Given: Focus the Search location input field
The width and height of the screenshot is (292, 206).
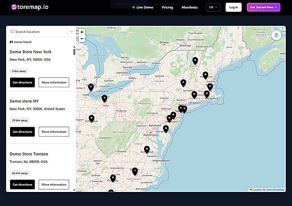Looking at the screenshot, I should click(x=38, y=31).
